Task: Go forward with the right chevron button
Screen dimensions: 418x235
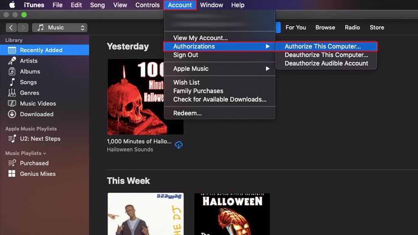Action: [x=23, y=28]
